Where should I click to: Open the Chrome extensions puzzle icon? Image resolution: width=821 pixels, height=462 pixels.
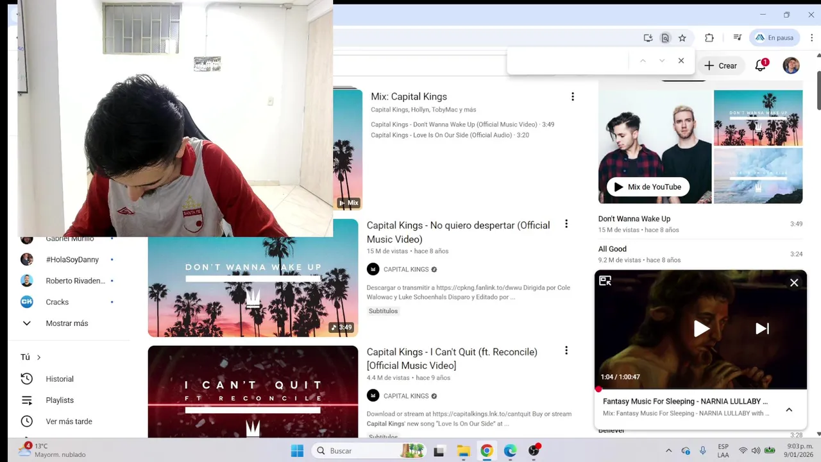709,38
